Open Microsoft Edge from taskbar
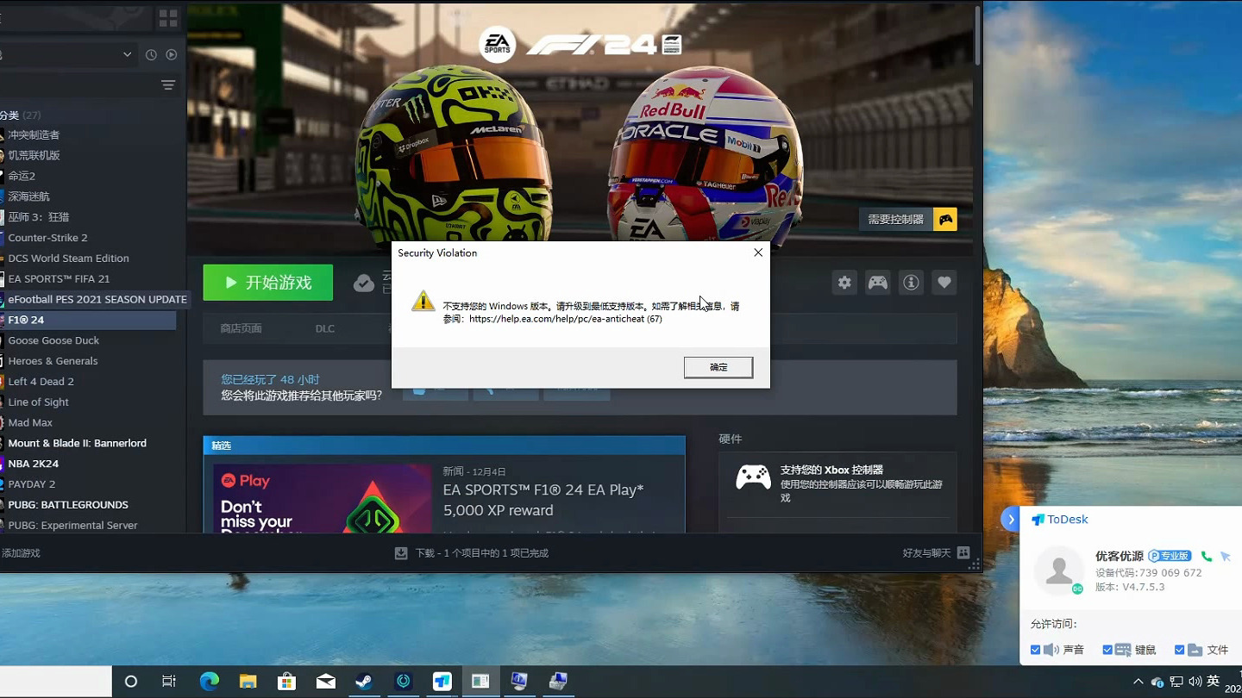1242x698 pixels. click(210, 682)
